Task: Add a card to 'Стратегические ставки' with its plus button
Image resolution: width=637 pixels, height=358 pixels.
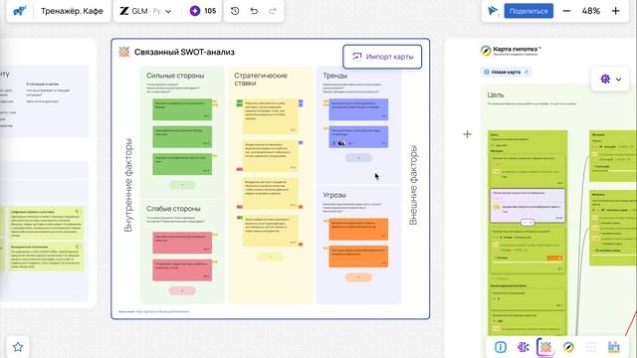Action: point(270,257)
